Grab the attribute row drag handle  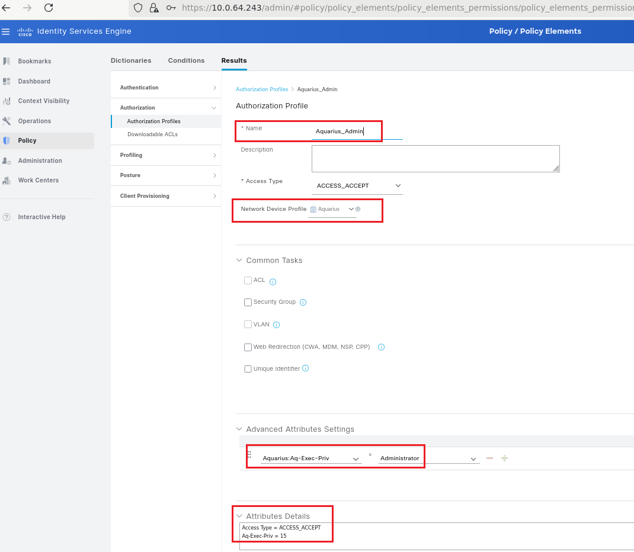click(249, 454)
